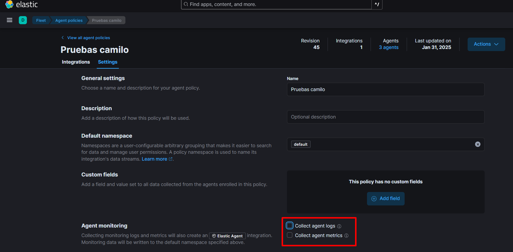Screen dimensions: 513x252
Task: Go to Fleet breadcrumb
Action: (x=41, y=20)
